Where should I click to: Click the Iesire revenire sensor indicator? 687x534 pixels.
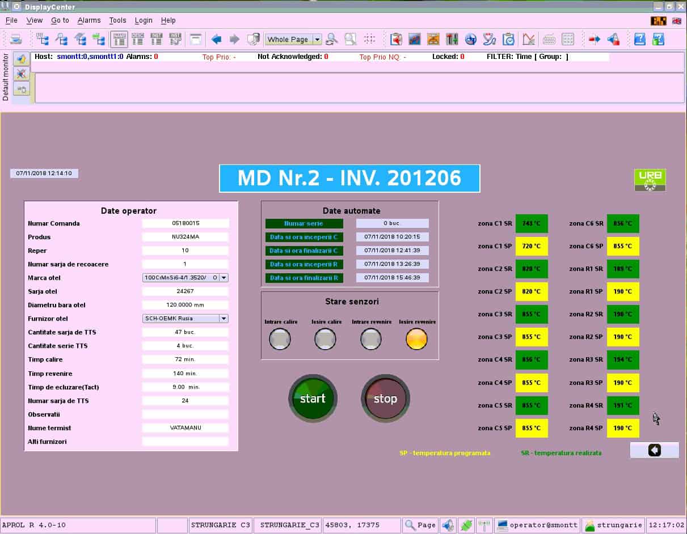(416, 339)
